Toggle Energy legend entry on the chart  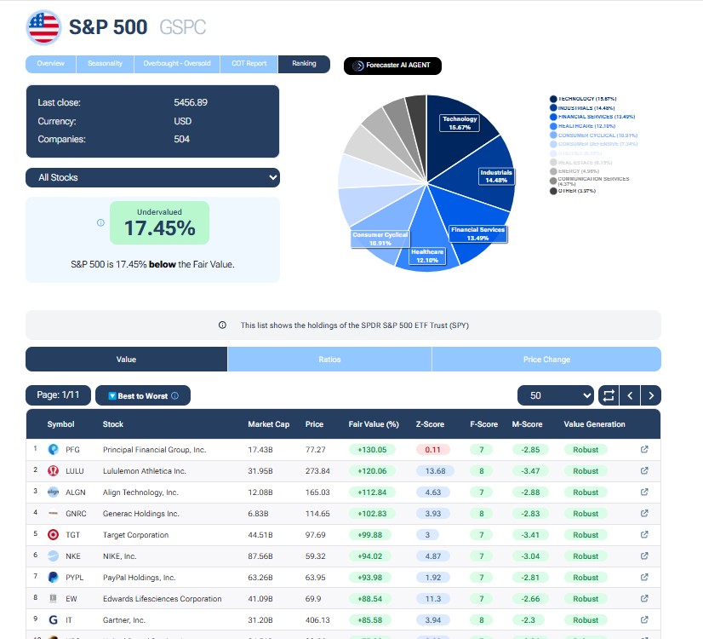tap(579, 170)
